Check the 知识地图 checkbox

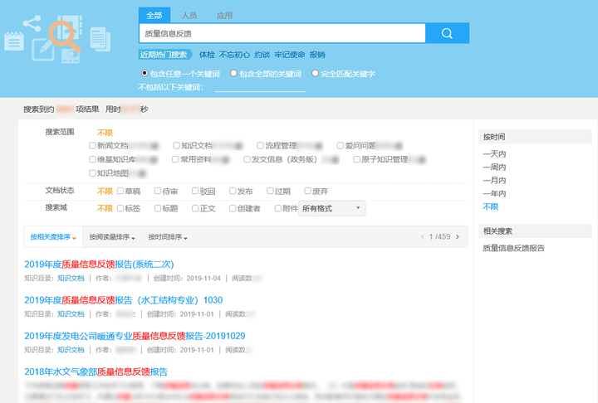pyautogui.click(x=92, y=173)
